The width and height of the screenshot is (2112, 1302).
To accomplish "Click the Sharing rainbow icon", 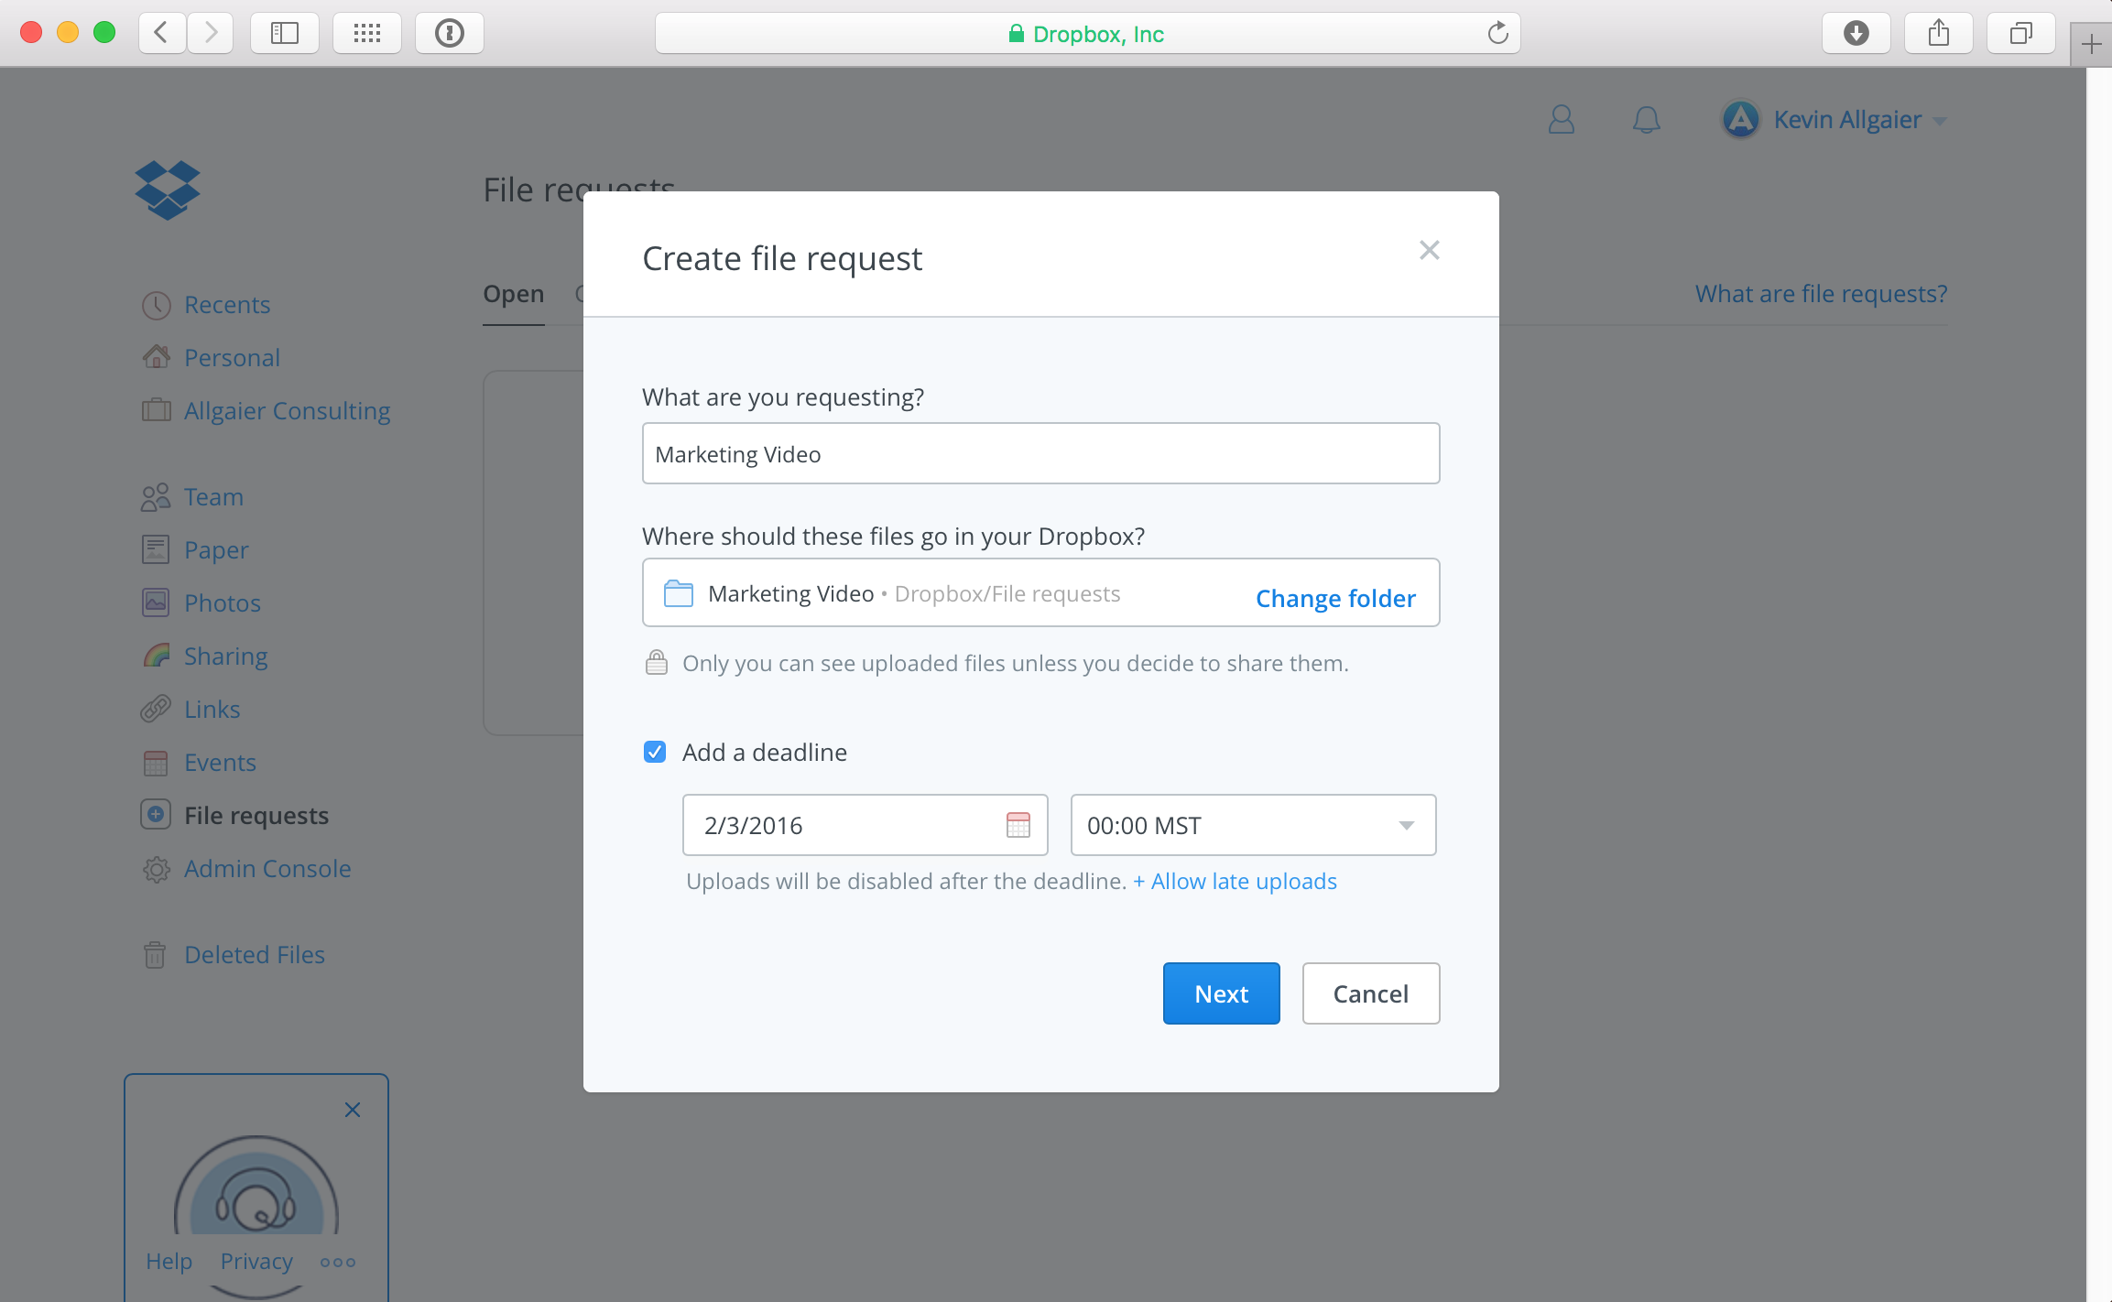I will pyautogui.click(x=156, y=656).
